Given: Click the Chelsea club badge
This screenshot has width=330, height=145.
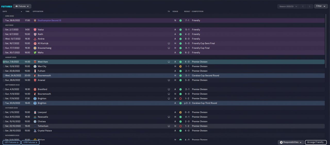Looking at the screenshot, I should pos(35,122).
